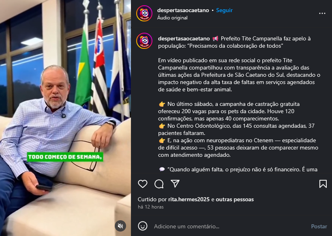The height and width of the screenshot is (236, 332).
Task: Click the TODO COMEÇO DE SEMANA caption overlay
Action: click(x=65, y=157)
